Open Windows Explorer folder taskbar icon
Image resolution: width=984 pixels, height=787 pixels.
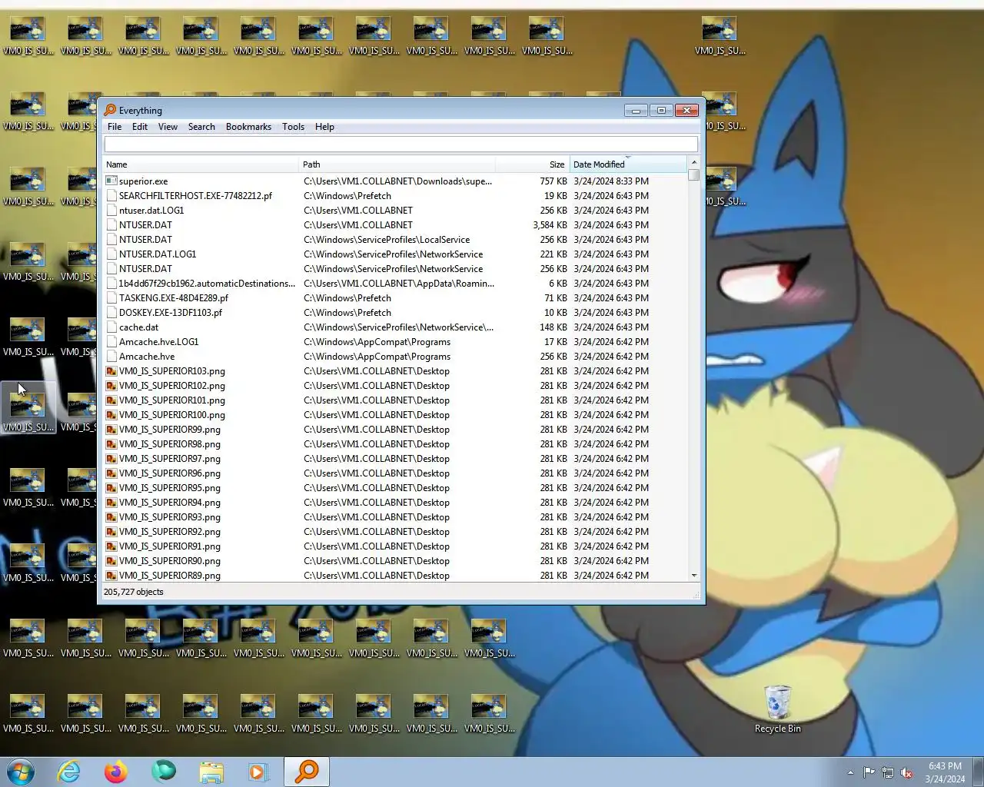point(211,771)
